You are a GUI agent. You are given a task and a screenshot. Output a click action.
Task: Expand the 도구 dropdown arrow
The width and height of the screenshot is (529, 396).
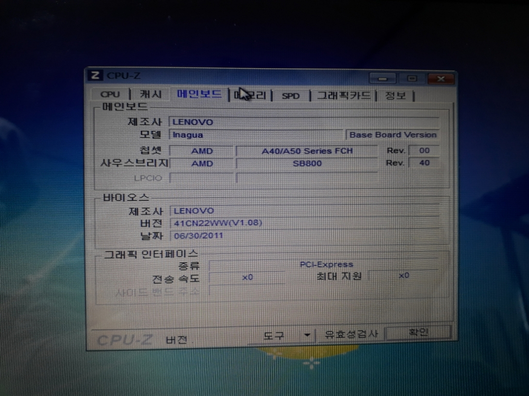(x=307, y=335)
